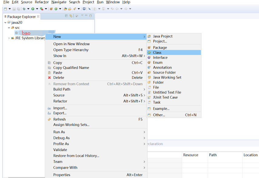This screenshot has width=259, height=178.
Task: Select the java20 project in the tree
Action: (17, 23)
